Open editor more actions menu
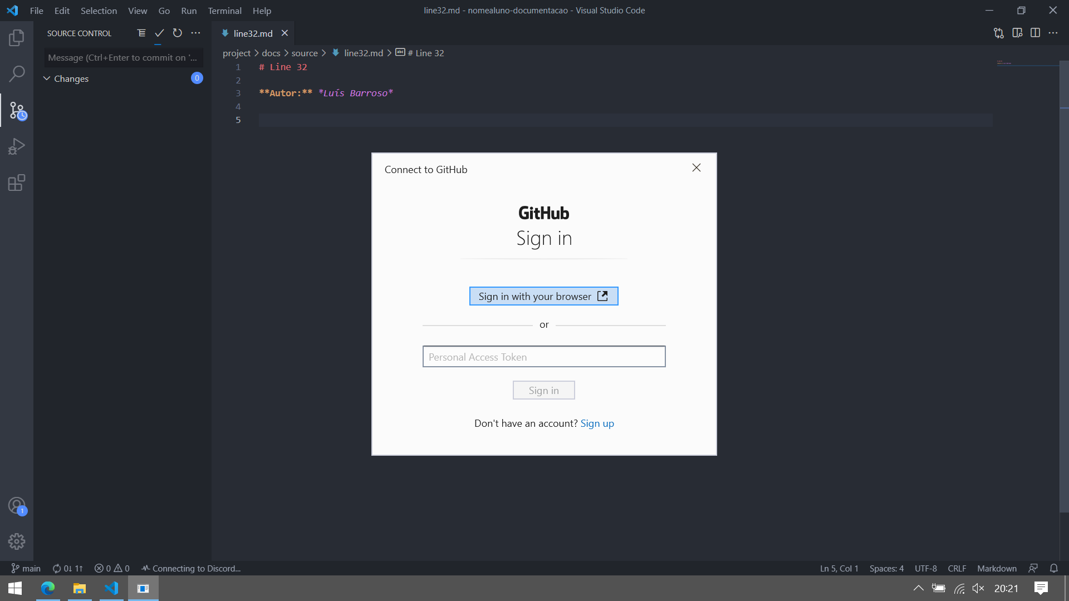The image size is (1069, 601). pos(1053,33)
